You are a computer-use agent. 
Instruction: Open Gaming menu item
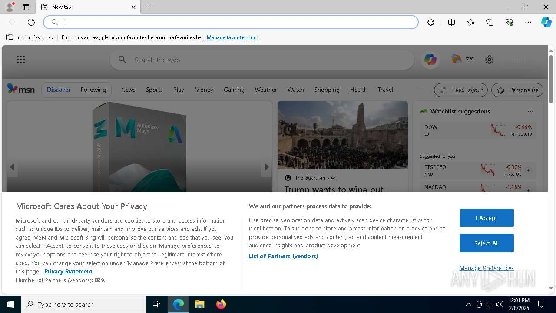(234, 90)
